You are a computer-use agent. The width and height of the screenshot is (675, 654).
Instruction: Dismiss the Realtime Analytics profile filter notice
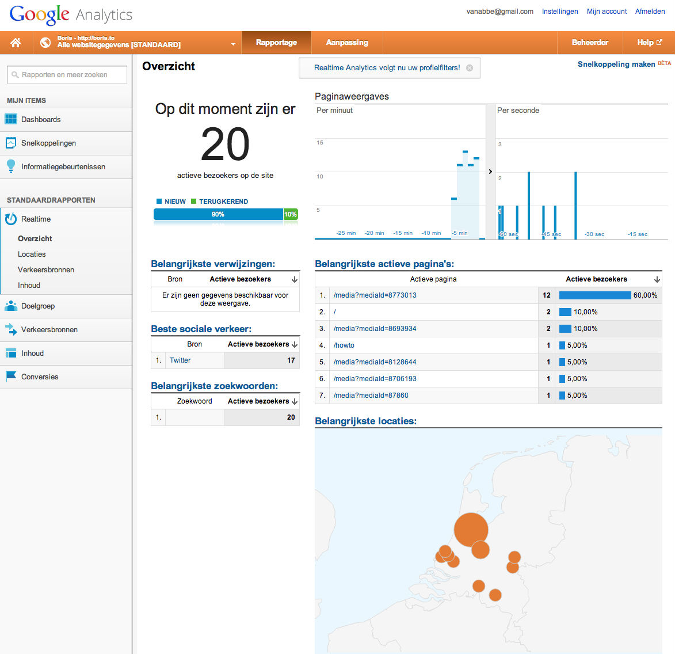coord(470,68)
